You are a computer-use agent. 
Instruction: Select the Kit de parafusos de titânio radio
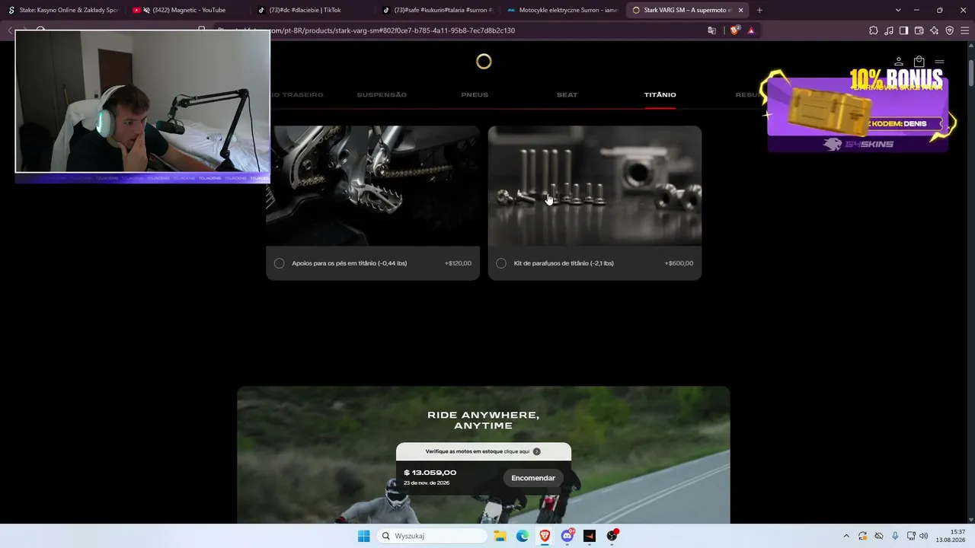(501, 263)
